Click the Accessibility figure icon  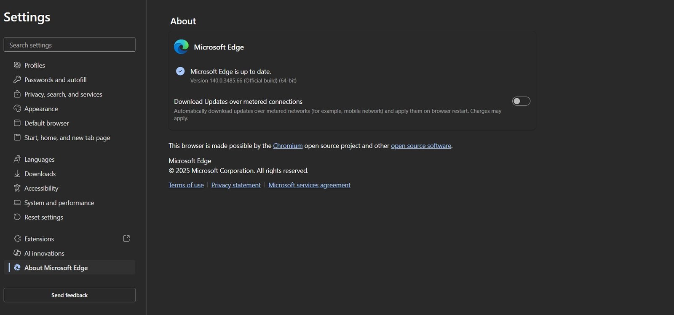pyautogui.click(x=17, y=188)
